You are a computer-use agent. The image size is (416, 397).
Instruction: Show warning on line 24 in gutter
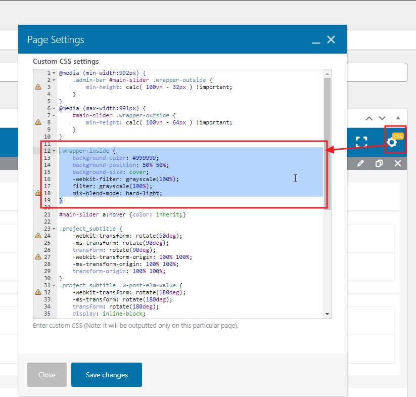coord(38,236)
